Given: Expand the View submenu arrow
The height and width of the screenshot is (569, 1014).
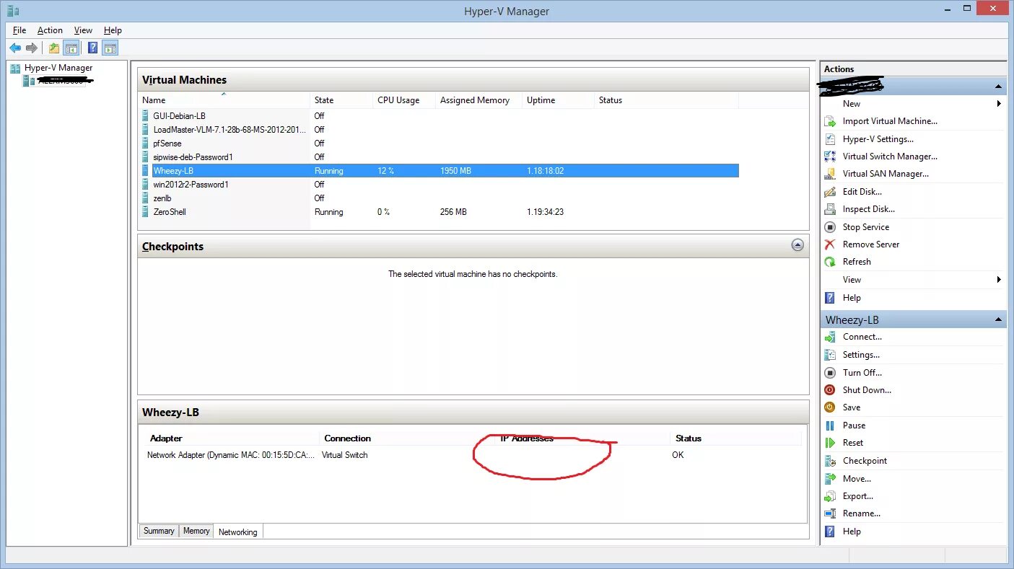Looking at the screenshot, I should (x=1000, y=280).
